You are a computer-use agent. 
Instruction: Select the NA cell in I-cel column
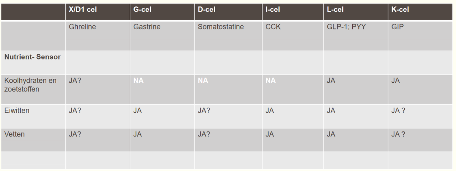[x=271, y=81]
